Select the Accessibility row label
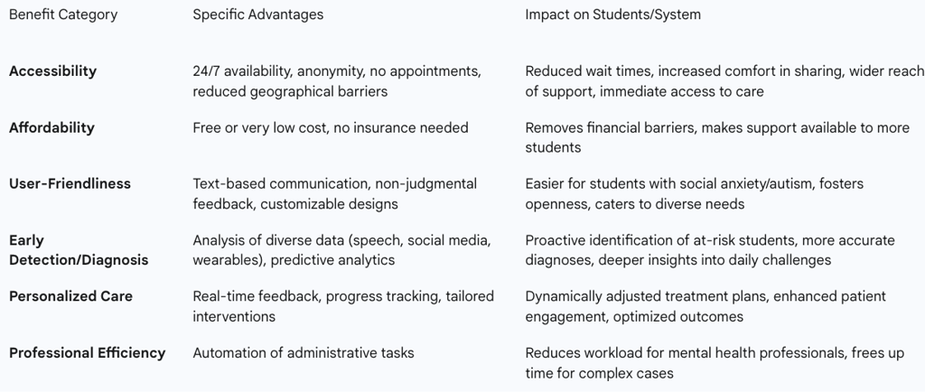The height and width of the screenshot is (392, 925). coord(52,71)
